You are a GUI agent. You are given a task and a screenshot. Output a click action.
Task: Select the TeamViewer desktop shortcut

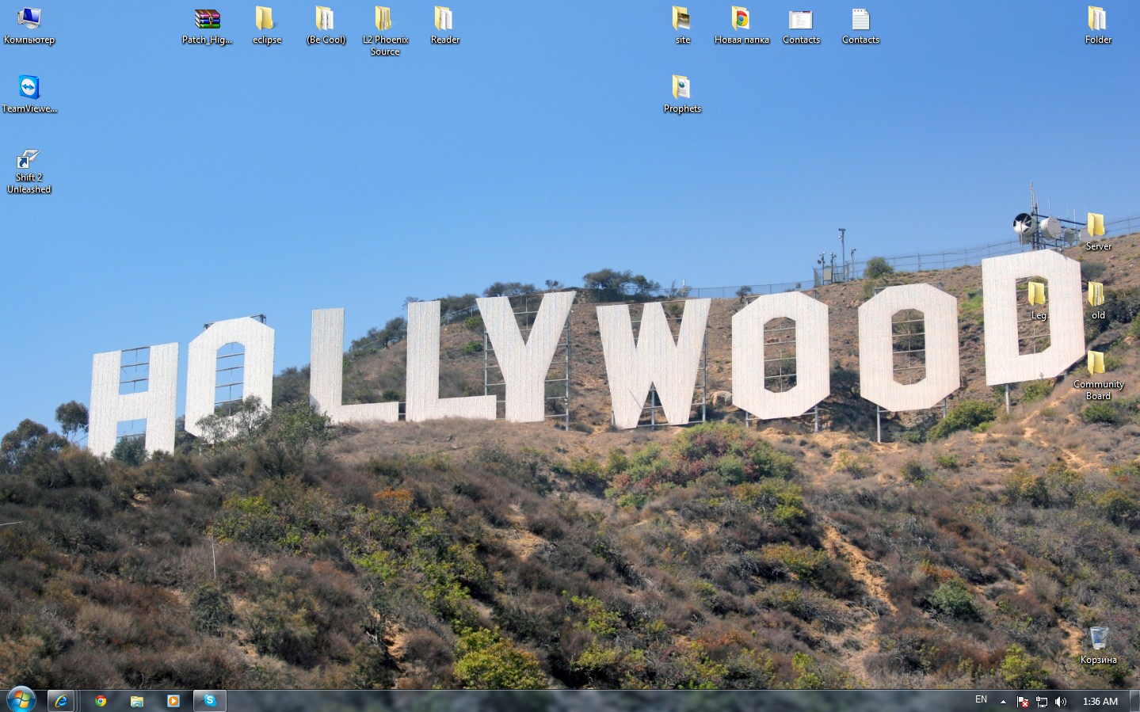coord(29,94)
